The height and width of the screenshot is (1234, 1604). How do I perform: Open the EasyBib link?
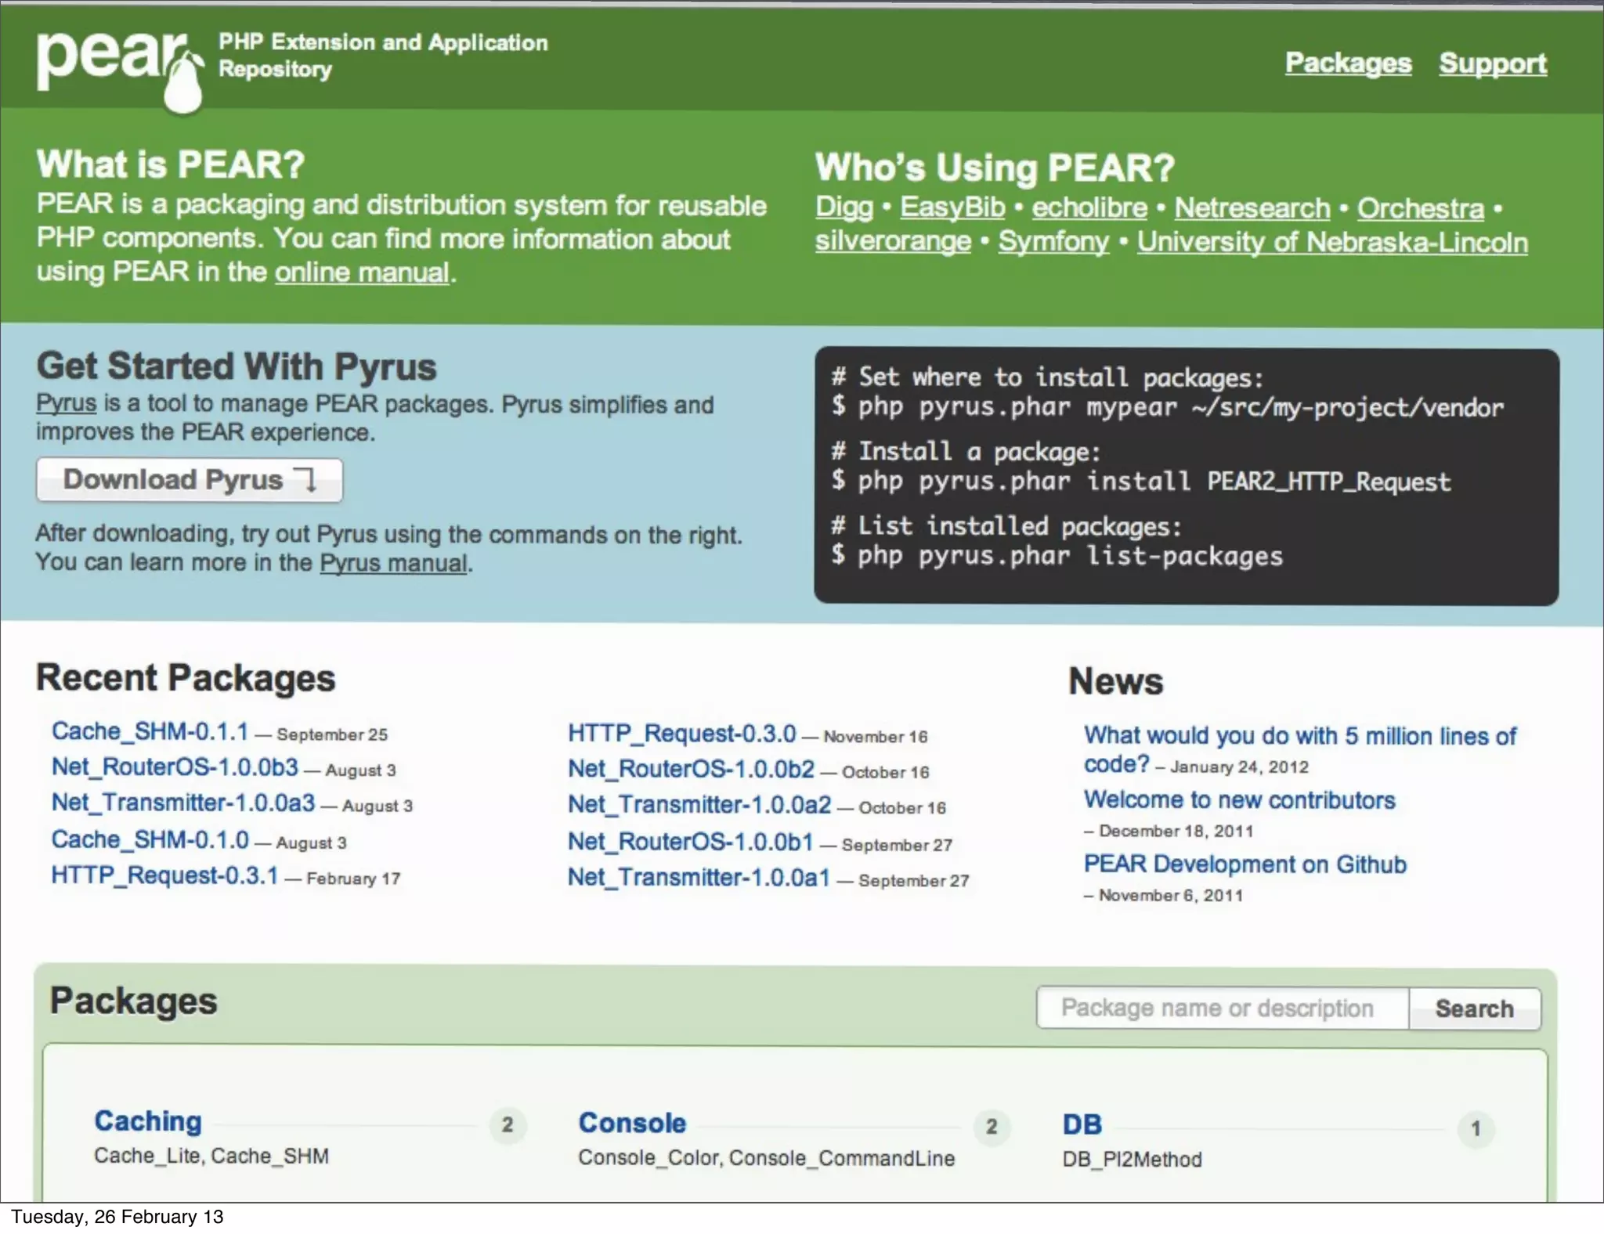(x=952, y=207)
